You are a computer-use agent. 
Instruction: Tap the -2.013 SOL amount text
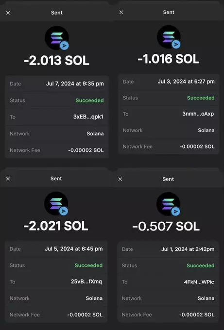[56, 60]
